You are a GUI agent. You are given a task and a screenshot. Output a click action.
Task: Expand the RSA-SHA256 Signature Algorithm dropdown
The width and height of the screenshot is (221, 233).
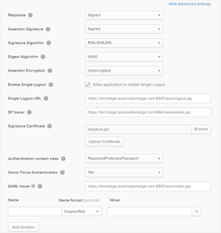point(124,43)
